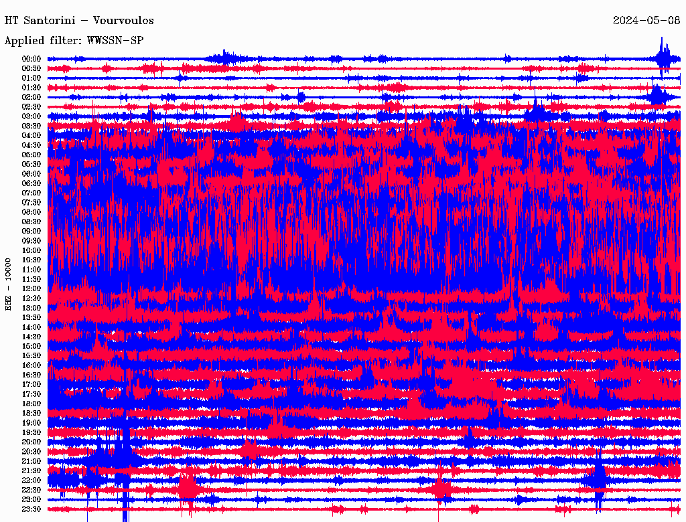
Task: Click the 07:00 time label
Action: pyautogui.click(x=31, y=193)
